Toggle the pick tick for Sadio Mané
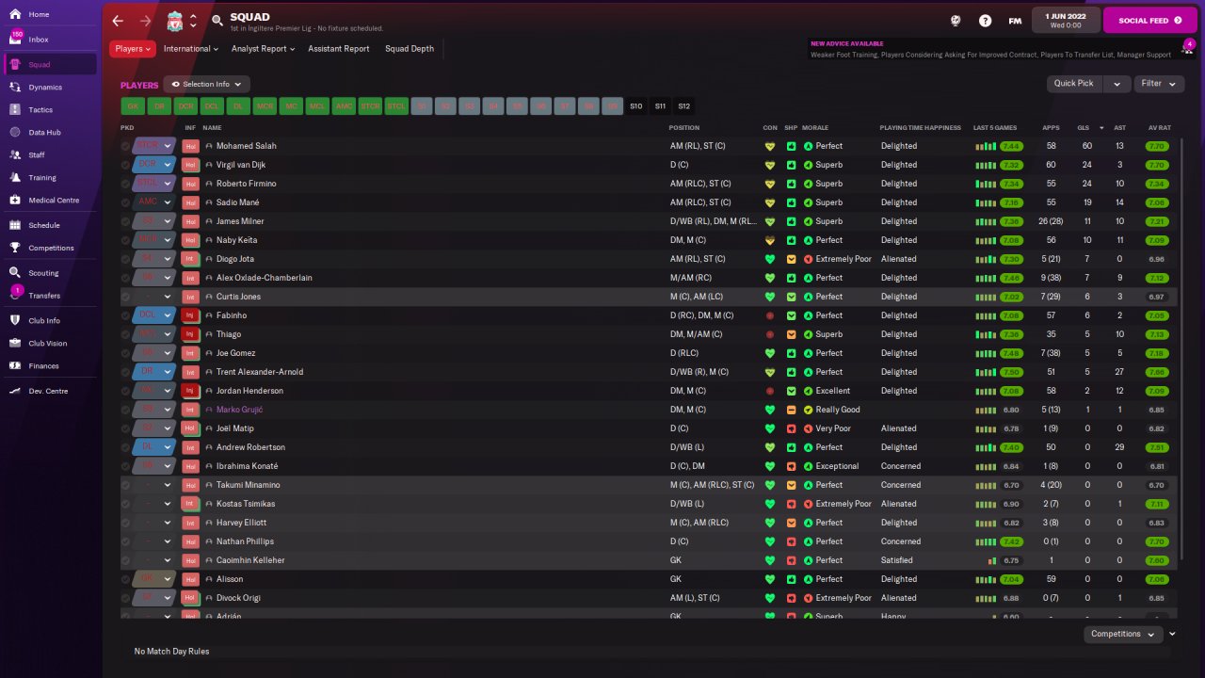 tap(126, 202)
